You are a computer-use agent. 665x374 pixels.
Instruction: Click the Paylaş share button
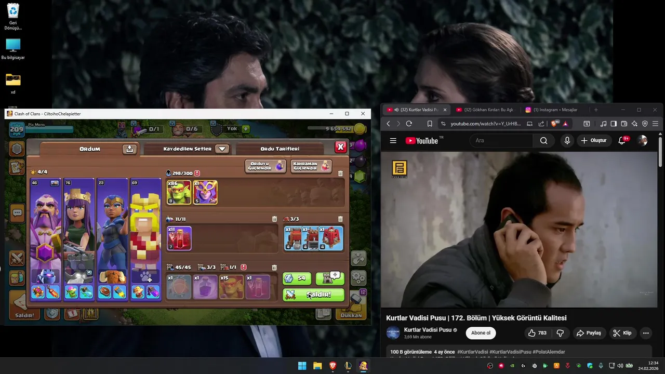coord(589,333)
